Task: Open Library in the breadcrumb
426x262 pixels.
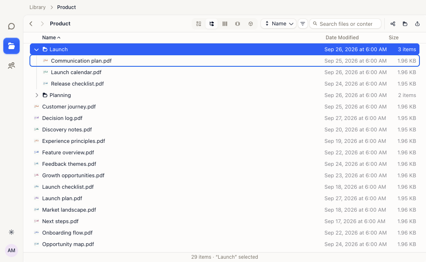Action: 38,7
